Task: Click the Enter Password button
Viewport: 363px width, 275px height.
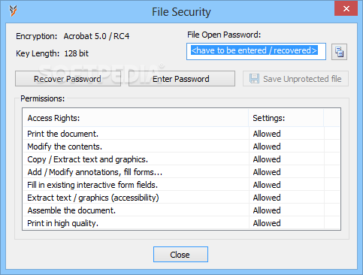Action: tap(182, 79)
